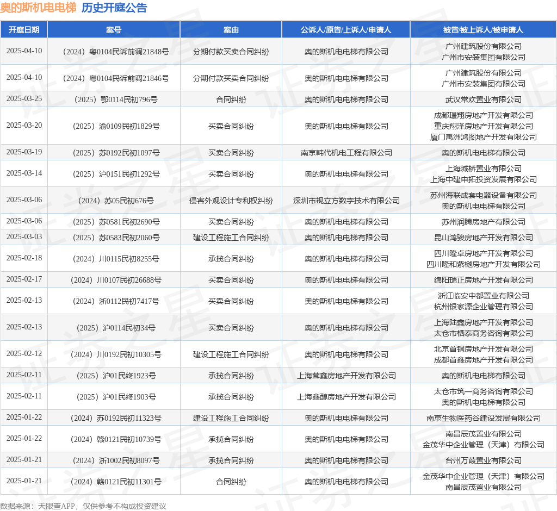Click defendant 苏州海联成套电器设备有限公司
This screenshot has height=511, width=557.
(484, 195)
